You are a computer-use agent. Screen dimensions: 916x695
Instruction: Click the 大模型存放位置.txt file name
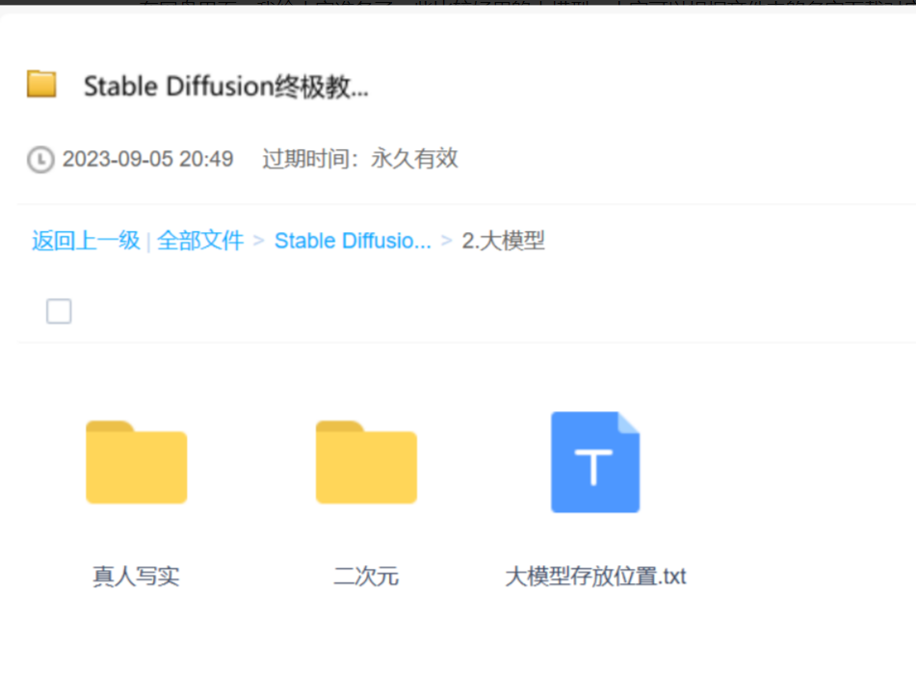[595, 577]
